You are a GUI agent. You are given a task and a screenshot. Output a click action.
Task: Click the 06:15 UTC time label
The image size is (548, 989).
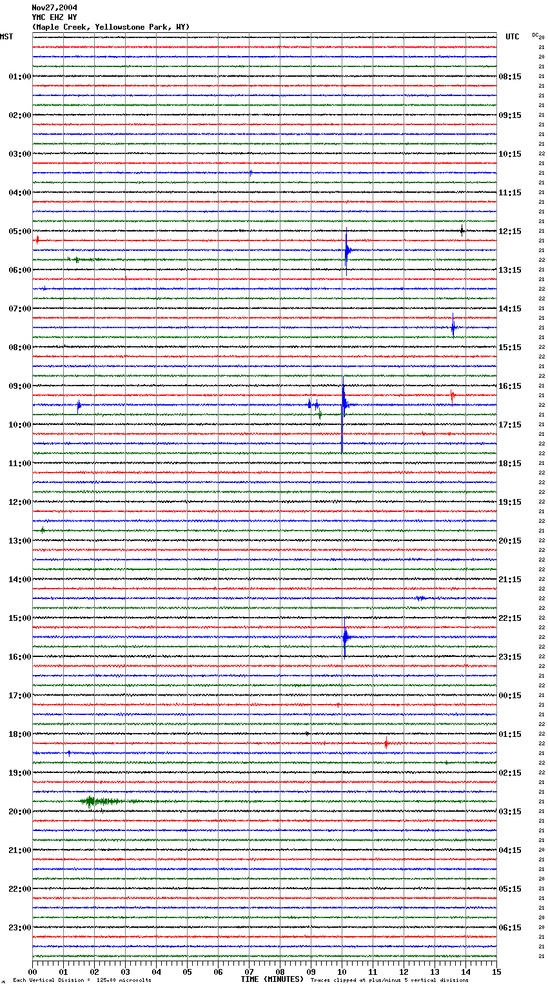click(510, 928)
